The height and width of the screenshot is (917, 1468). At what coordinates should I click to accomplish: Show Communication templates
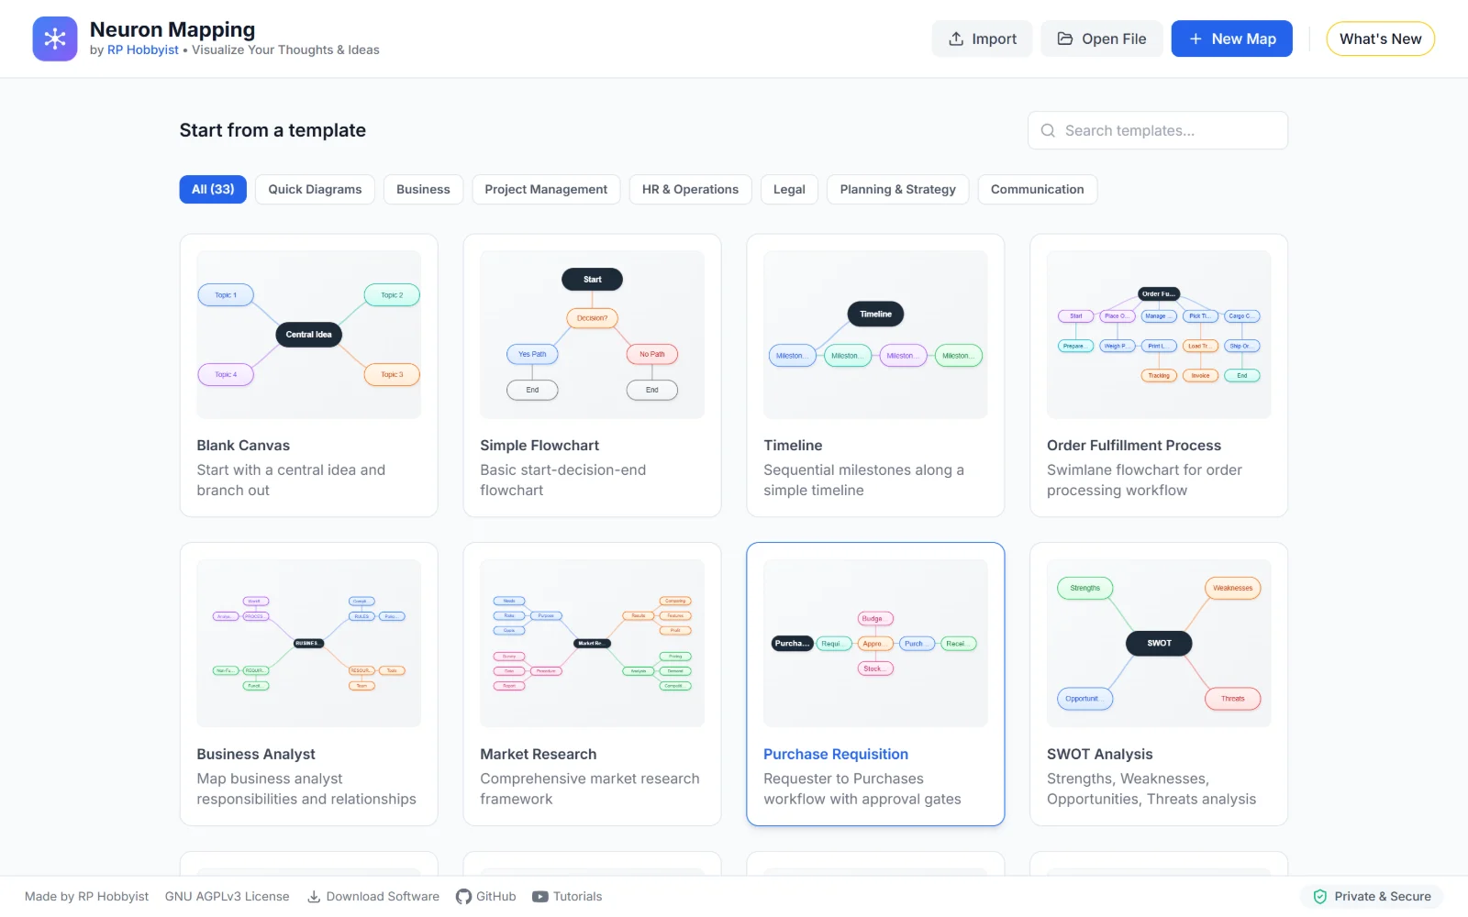pyautogui.click(x=1038, y=189)
